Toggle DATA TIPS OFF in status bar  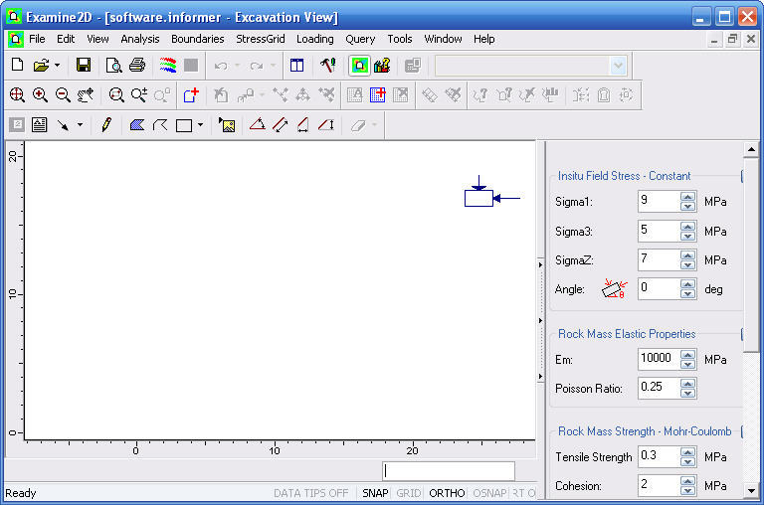310,493
